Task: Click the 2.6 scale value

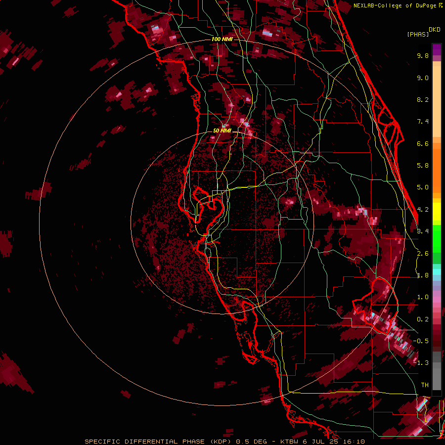Action: (423, 254)
